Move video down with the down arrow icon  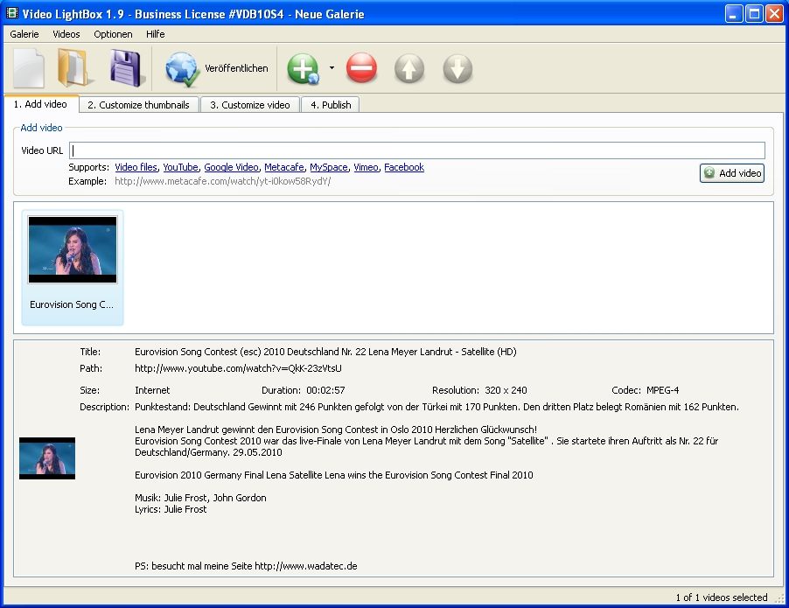[457, 68]
